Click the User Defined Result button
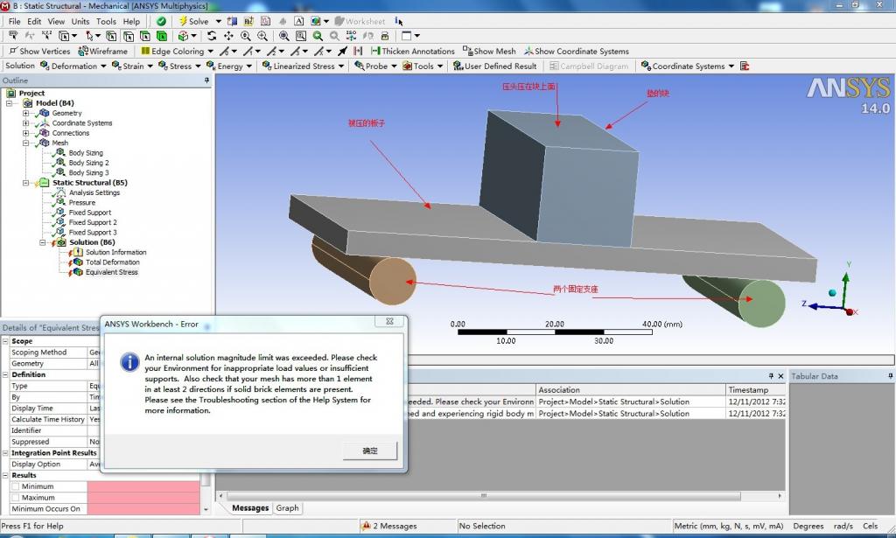 494,66
